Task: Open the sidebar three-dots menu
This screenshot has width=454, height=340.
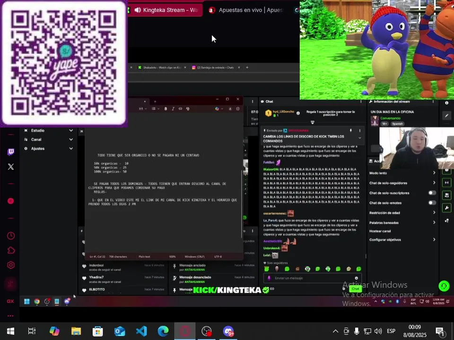Action: [10, 316]
